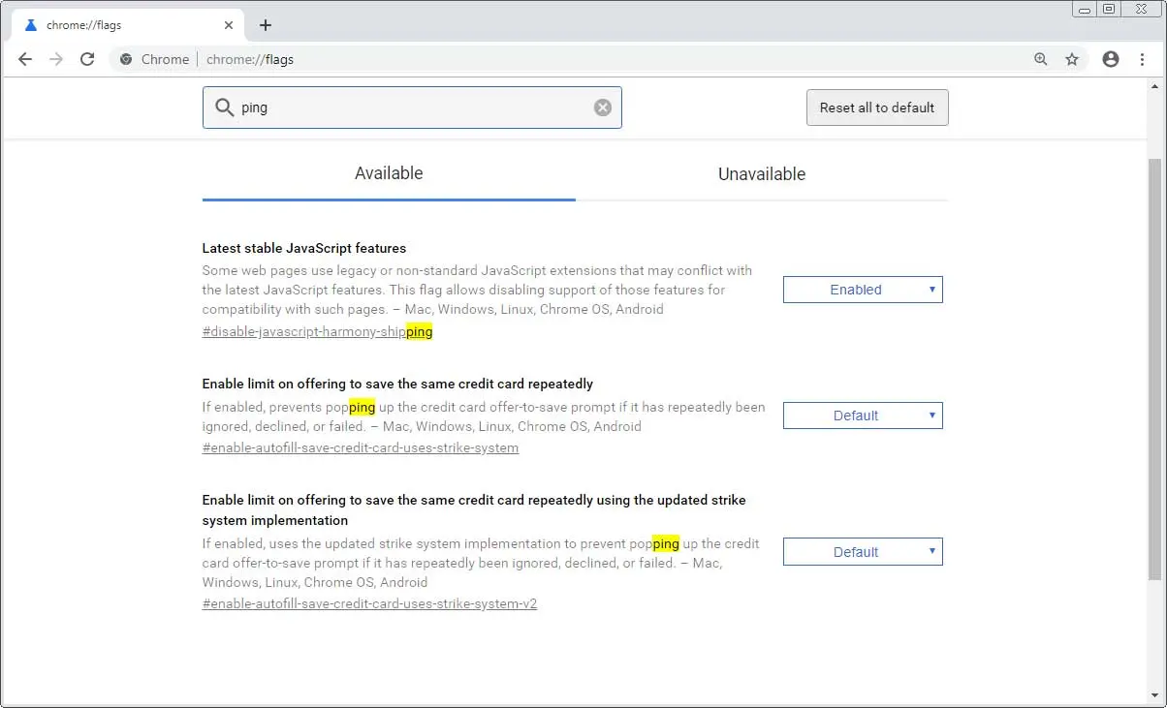
Task: Bookmark this page with the star icon
Action: click(x=1072, y=59)
